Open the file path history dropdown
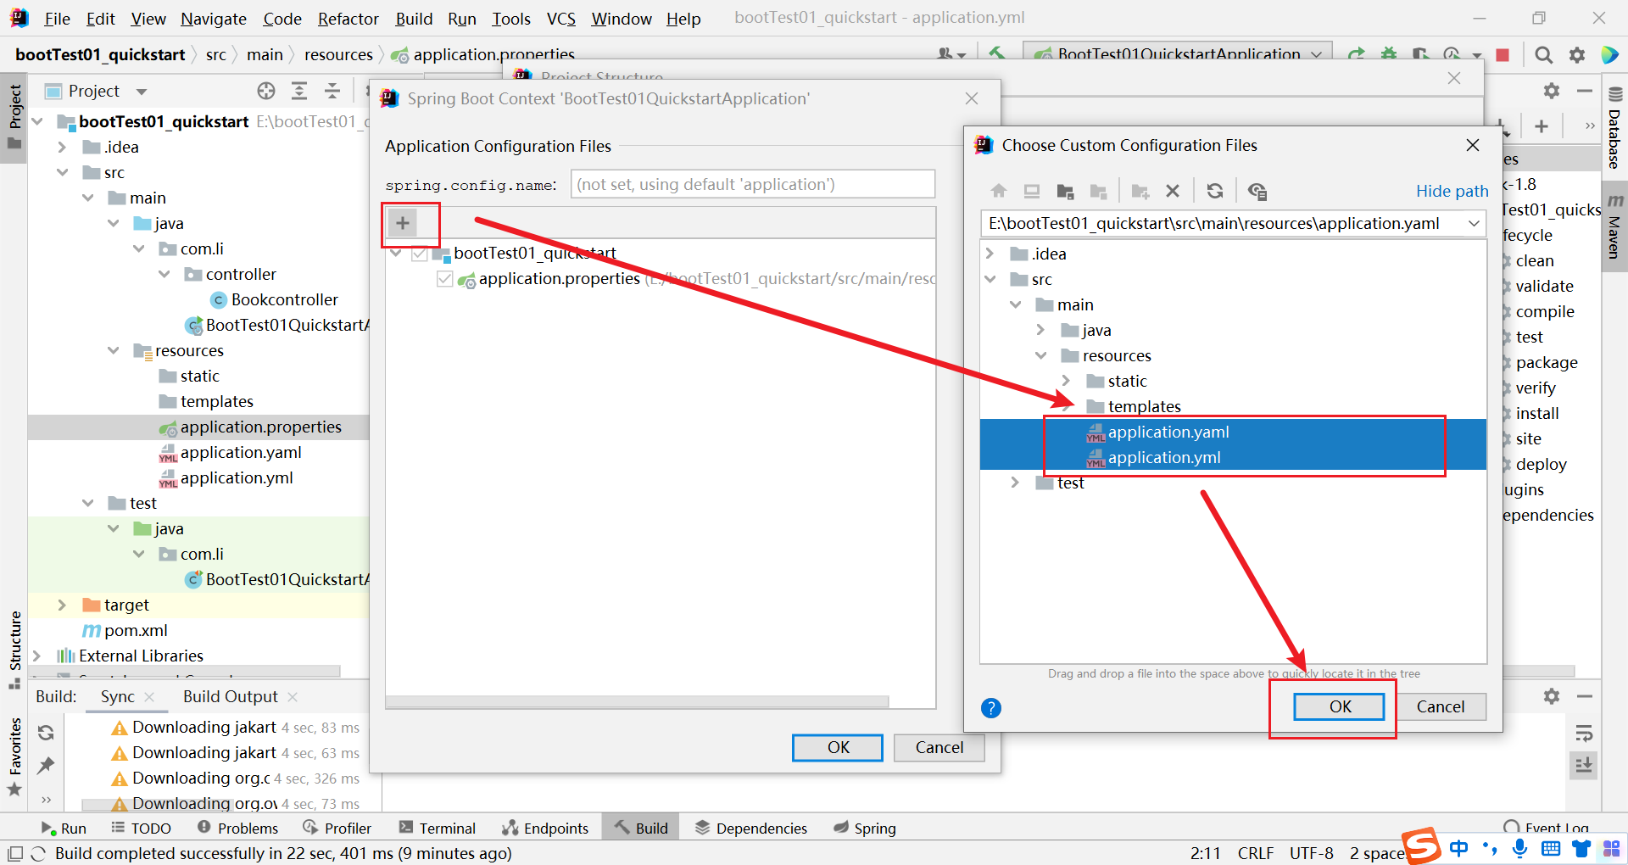The height and width of the screenshot is (865, 1628). 1474,224
